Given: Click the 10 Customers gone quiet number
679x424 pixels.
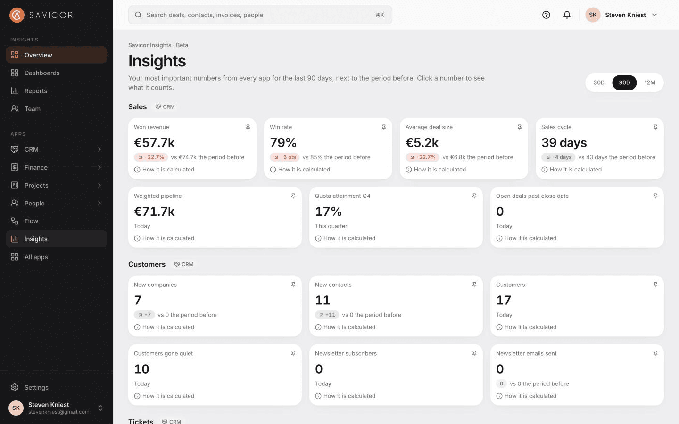Looking at the screenshot, I should point(141,369).
